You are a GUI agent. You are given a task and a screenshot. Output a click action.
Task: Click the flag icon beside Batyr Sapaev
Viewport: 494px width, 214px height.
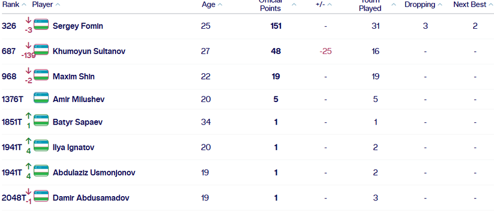coord(41,121)
